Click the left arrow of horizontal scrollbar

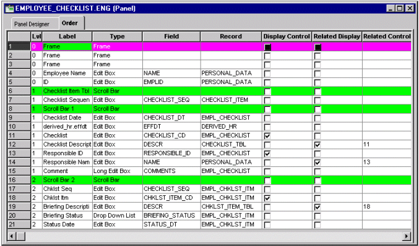[12, 236]
